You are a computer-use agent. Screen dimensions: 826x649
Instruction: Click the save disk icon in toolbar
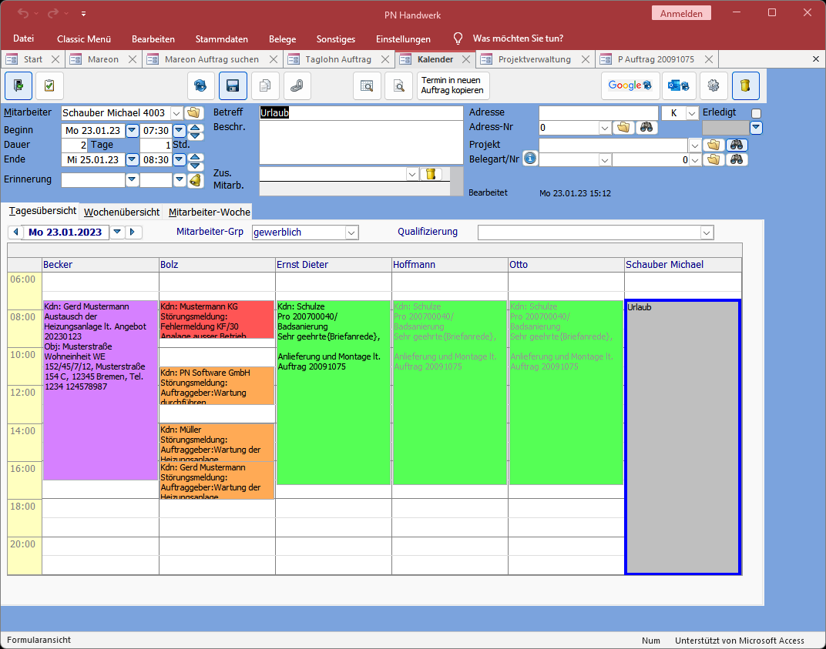pyautogui.click(x=233, y=85)
